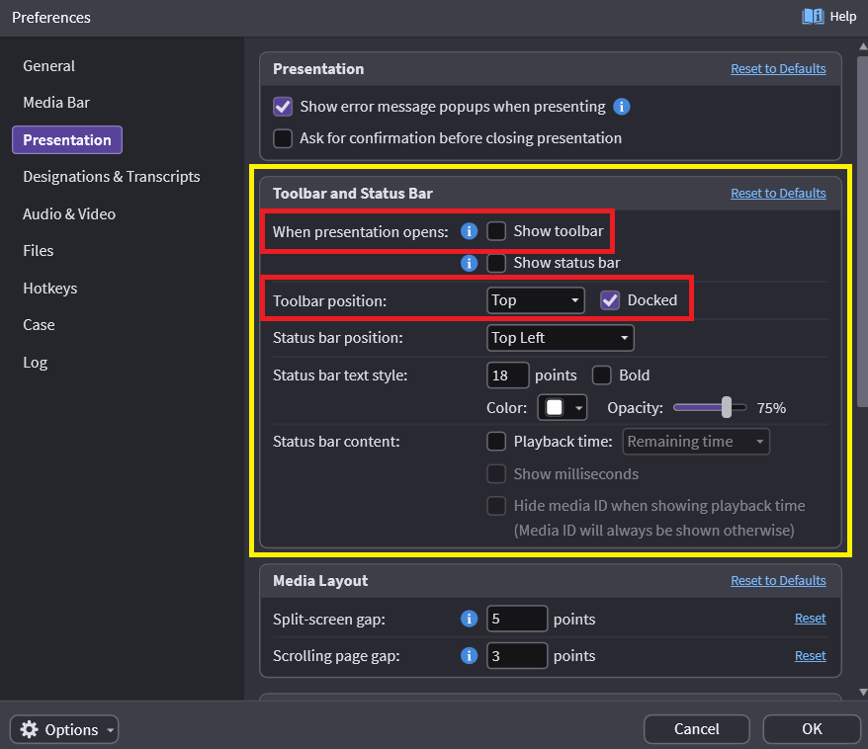The image size is (868, 749).
Task: Toggle the Bold text style checkbox
Action: (601, 375)
